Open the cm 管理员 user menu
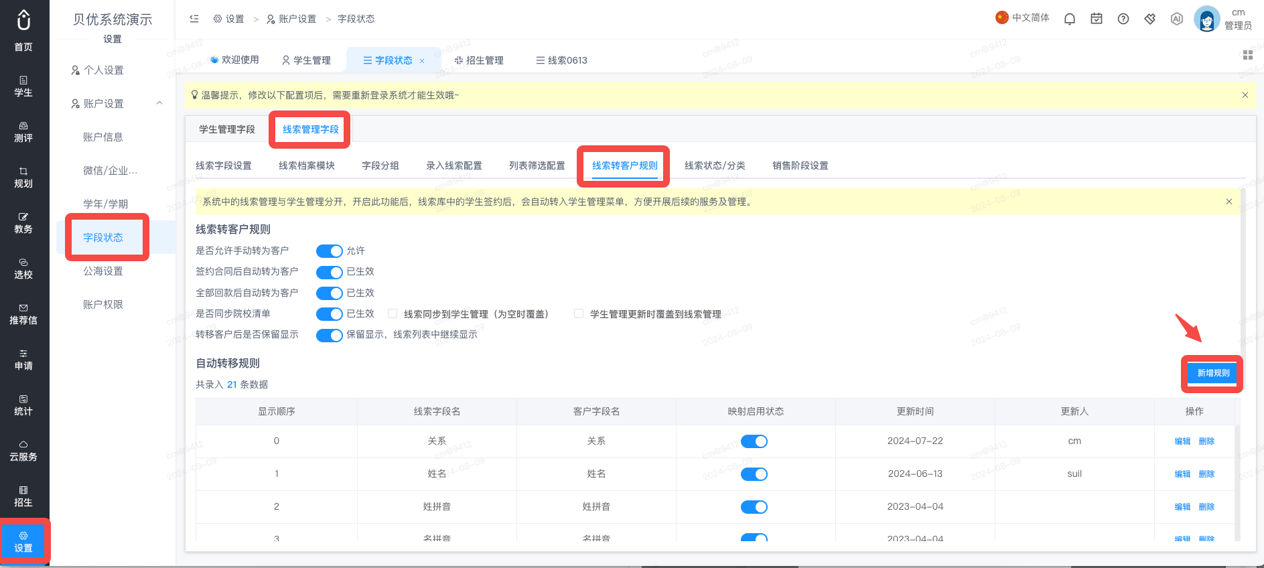The height and width of the screenshot is (568, 1264). click(x=1224, y=19)
